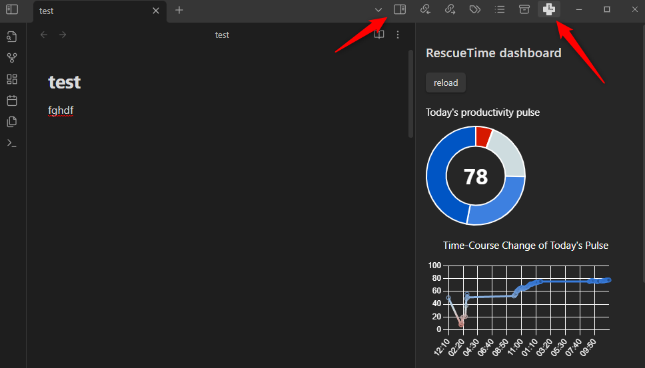645x368 pixels.
Task: Open a new tab
Action: (x=179, y=10)
